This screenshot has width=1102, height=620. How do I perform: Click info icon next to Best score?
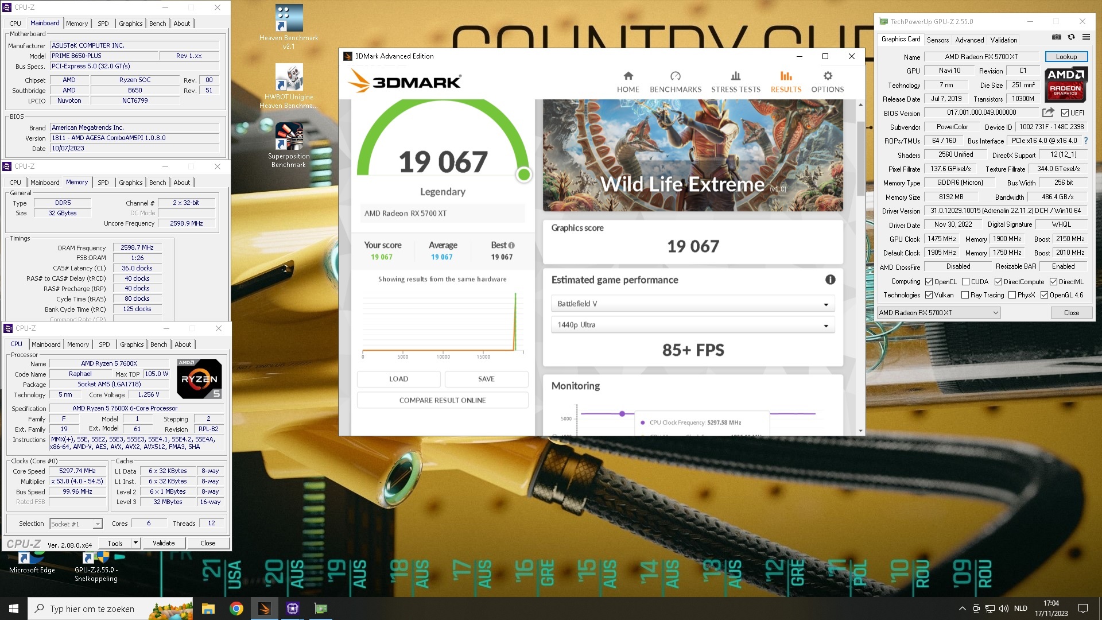[511, 245]
